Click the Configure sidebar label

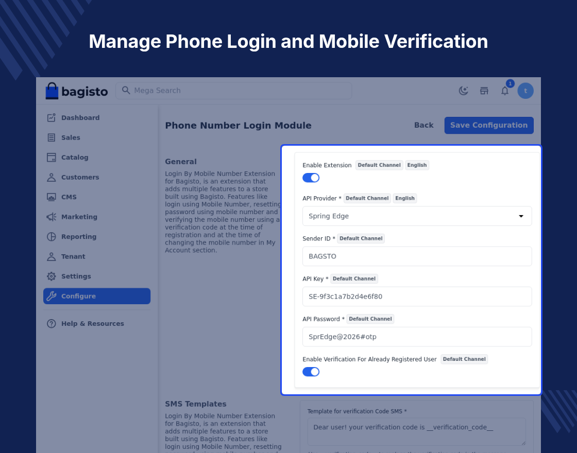78,297
